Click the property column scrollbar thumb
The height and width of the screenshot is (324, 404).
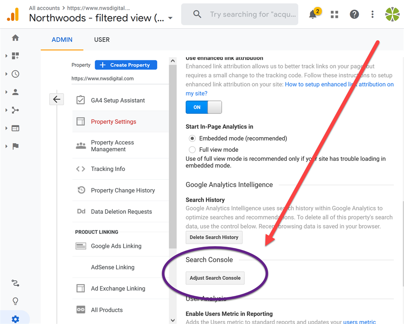pyautogui.click(x=172, y=157)
